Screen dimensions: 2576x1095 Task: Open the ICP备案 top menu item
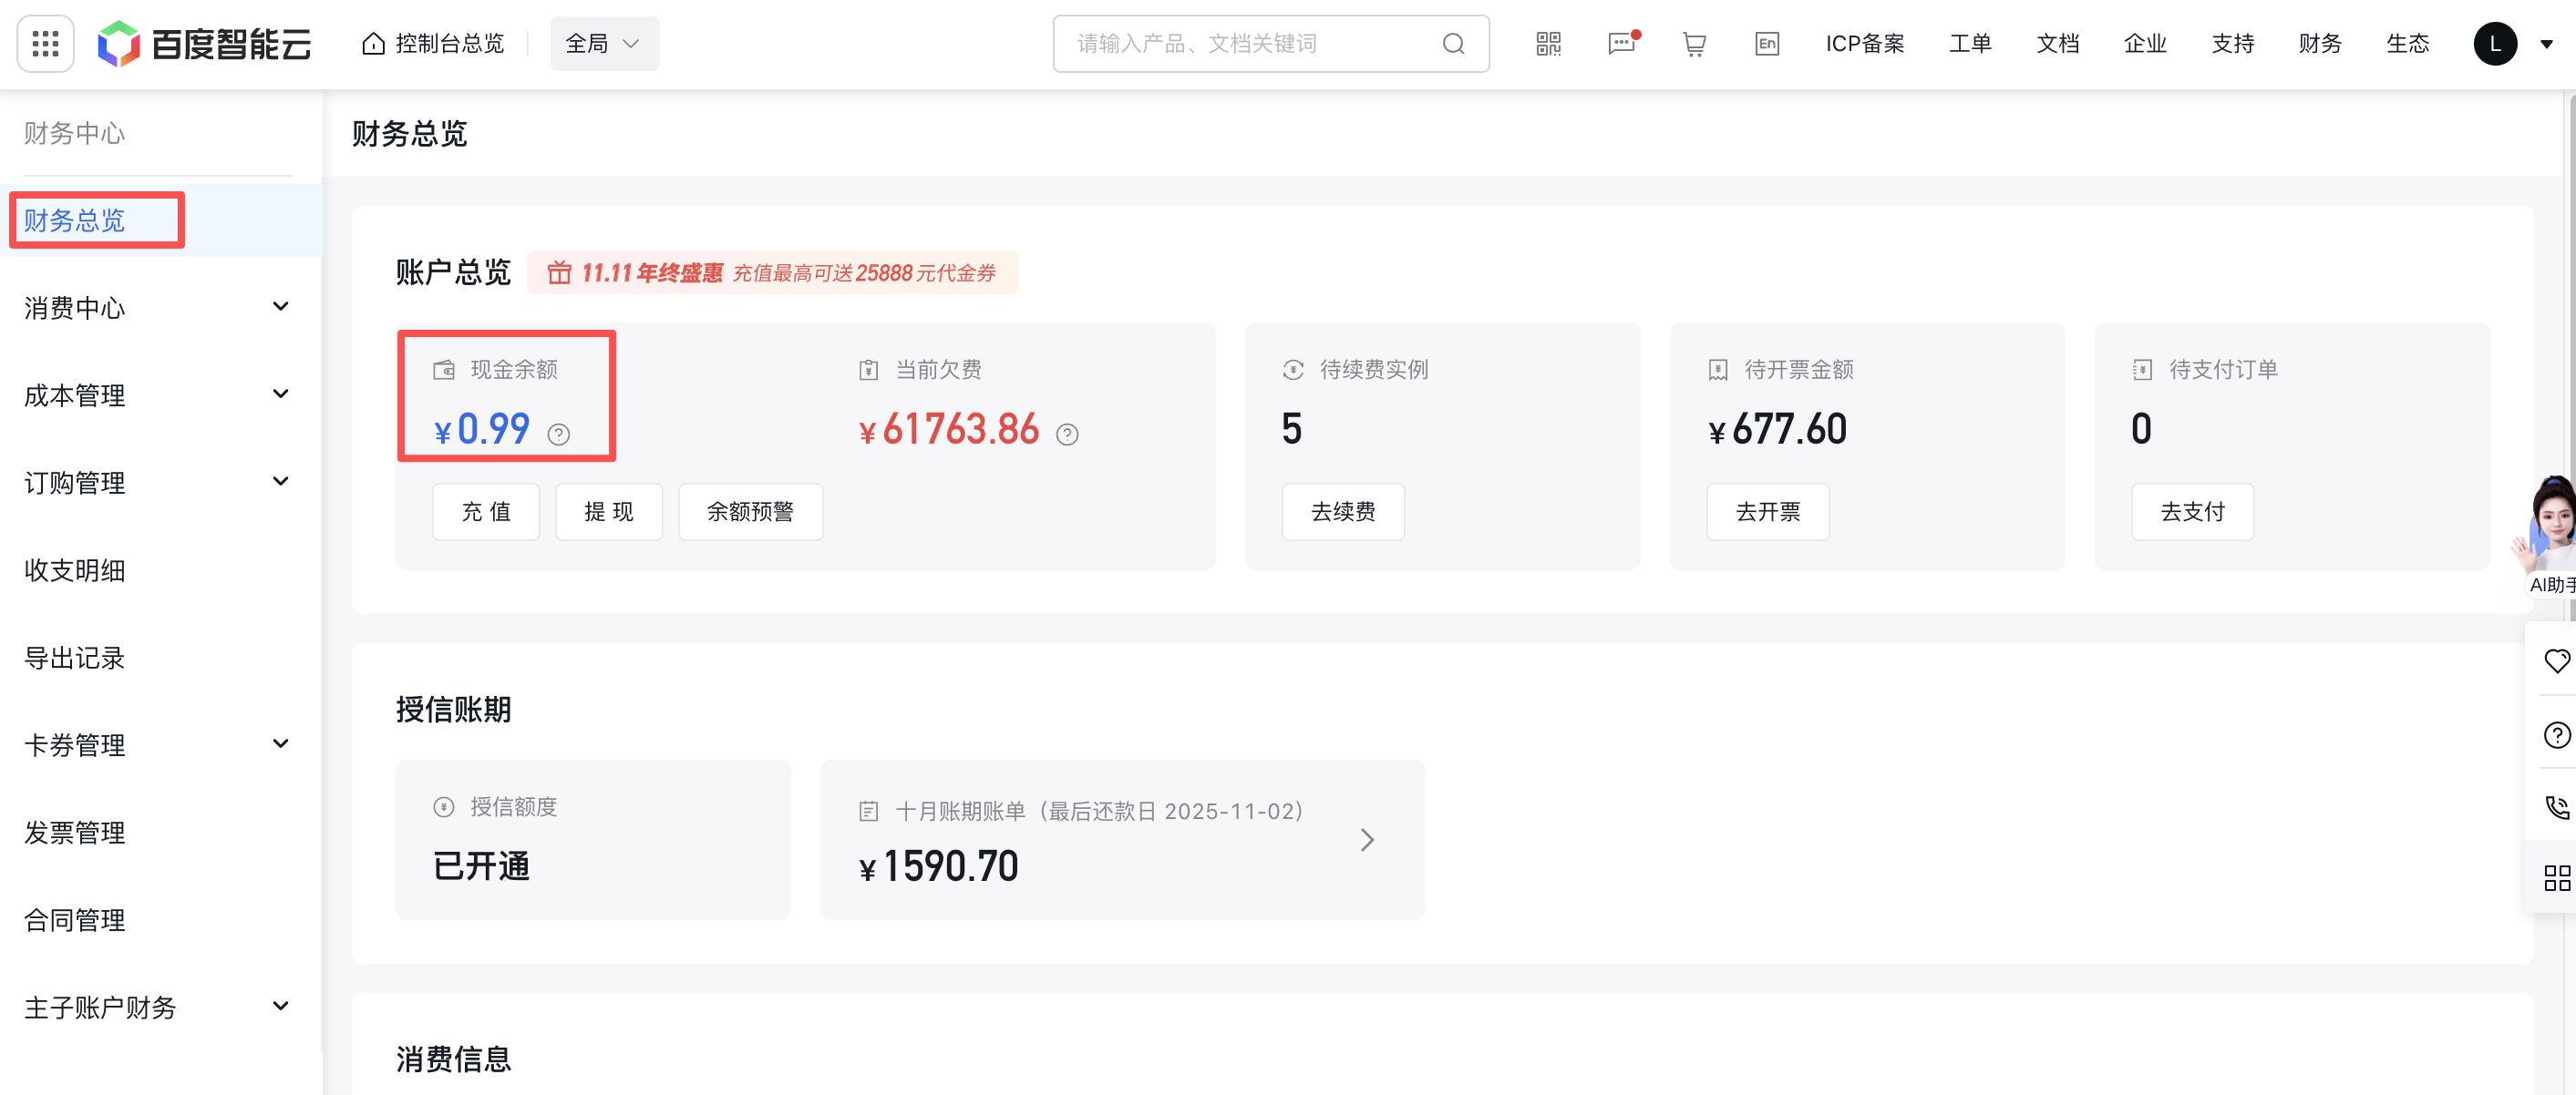(x=1864, y=44)
